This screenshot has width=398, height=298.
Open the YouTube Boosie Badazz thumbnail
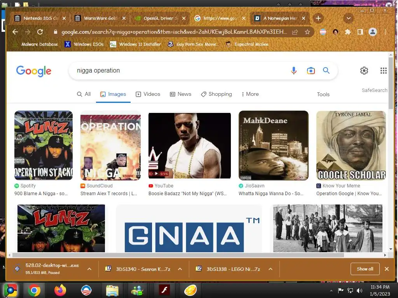coord(190,146)
